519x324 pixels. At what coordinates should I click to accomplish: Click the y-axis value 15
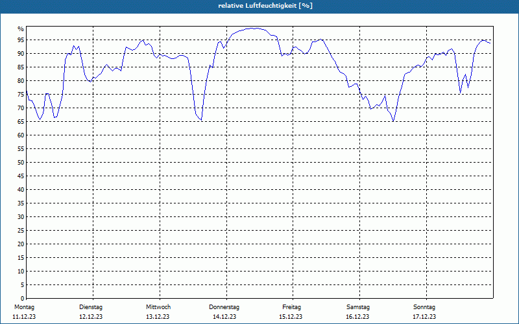click(x=21, y=258)
